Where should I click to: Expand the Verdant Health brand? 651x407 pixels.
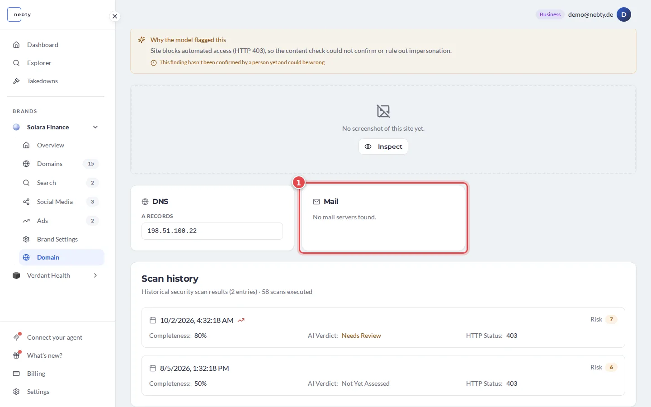coord(95,275)
